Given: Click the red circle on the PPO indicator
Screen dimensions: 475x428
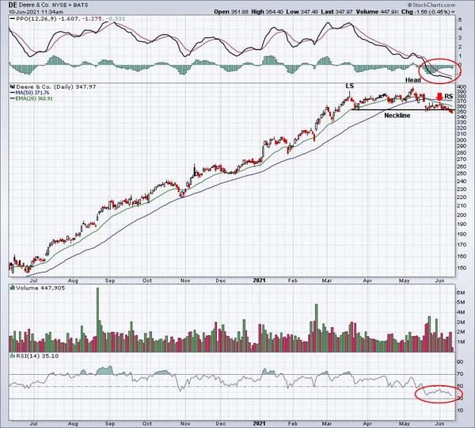Looking at the screenshot, I should pyautogui.click(x=438, y=69).
